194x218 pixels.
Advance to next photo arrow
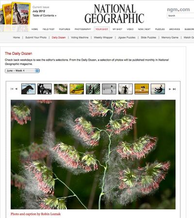170,89
